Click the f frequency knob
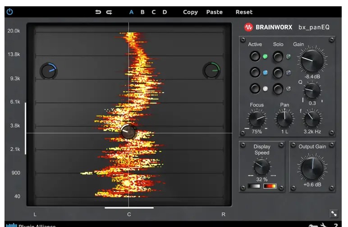The width and height of the screenshot is (348, 227). 312,119
